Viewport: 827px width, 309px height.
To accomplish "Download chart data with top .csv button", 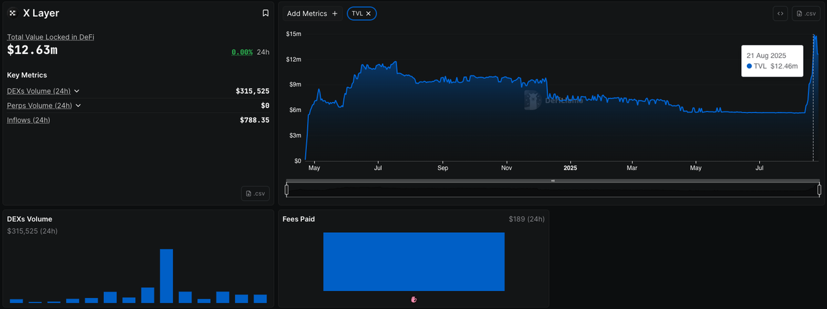I will [x=806, y=14].
